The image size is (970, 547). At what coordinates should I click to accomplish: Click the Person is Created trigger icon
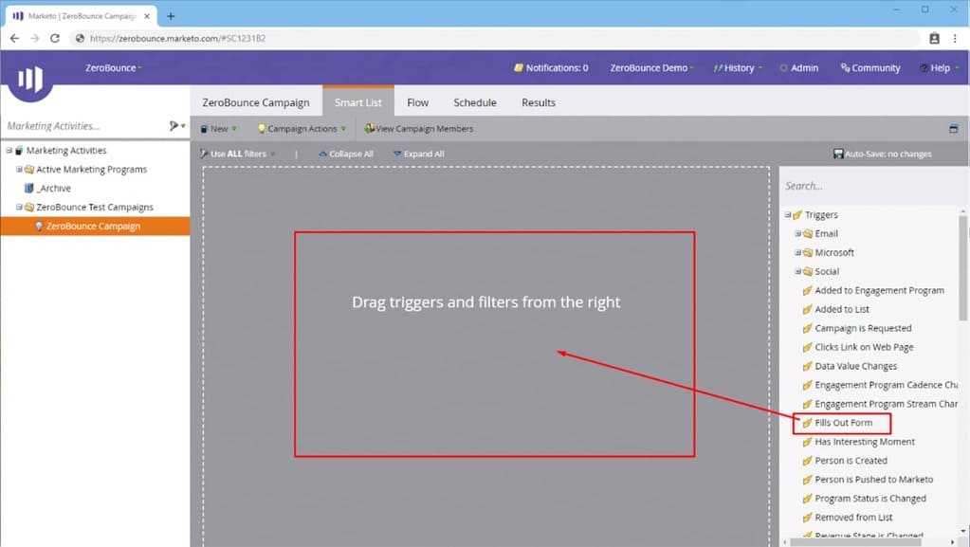coord(807,461)
